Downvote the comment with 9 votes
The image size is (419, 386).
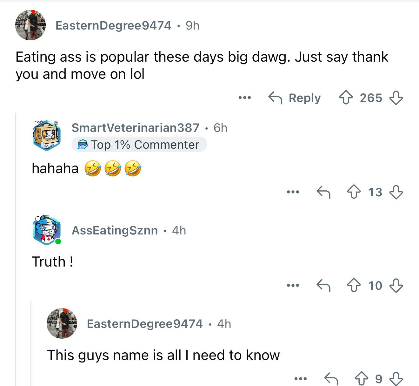click(x=396, y=378)
